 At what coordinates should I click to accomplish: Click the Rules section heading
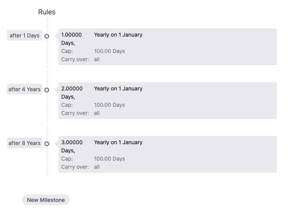coord(47,12)
